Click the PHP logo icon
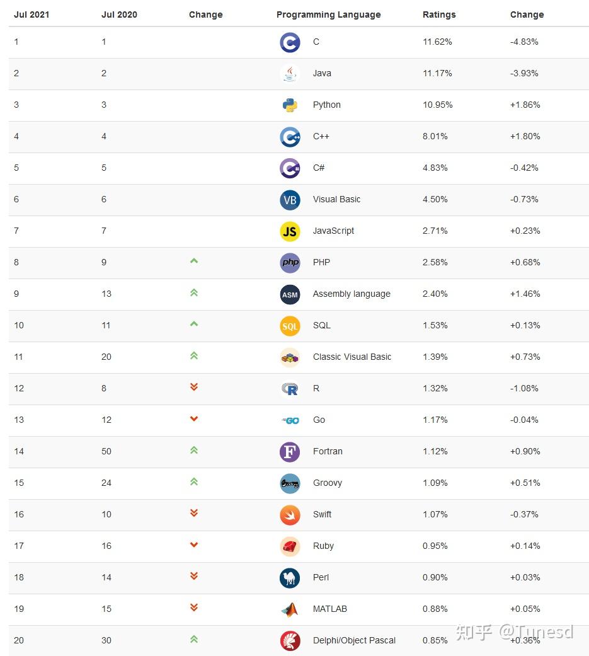Image resolution: width=589 pixels, height=656 pixels. (x=290, y=263)
